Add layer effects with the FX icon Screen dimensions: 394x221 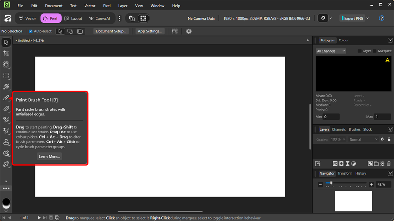pos(335,164)
